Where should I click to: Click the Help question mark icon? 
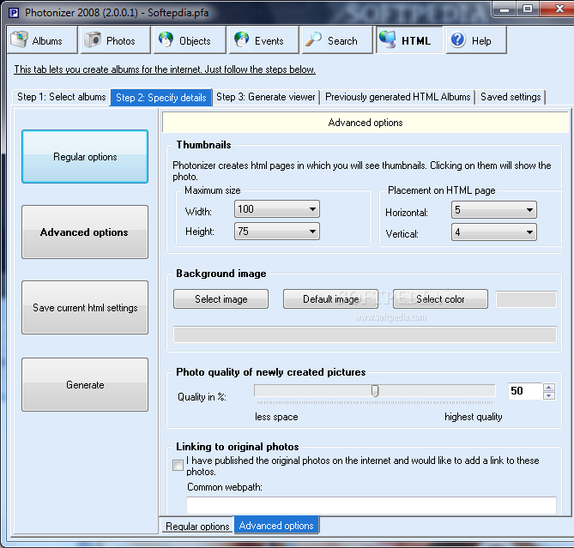(x=458, y=39)
